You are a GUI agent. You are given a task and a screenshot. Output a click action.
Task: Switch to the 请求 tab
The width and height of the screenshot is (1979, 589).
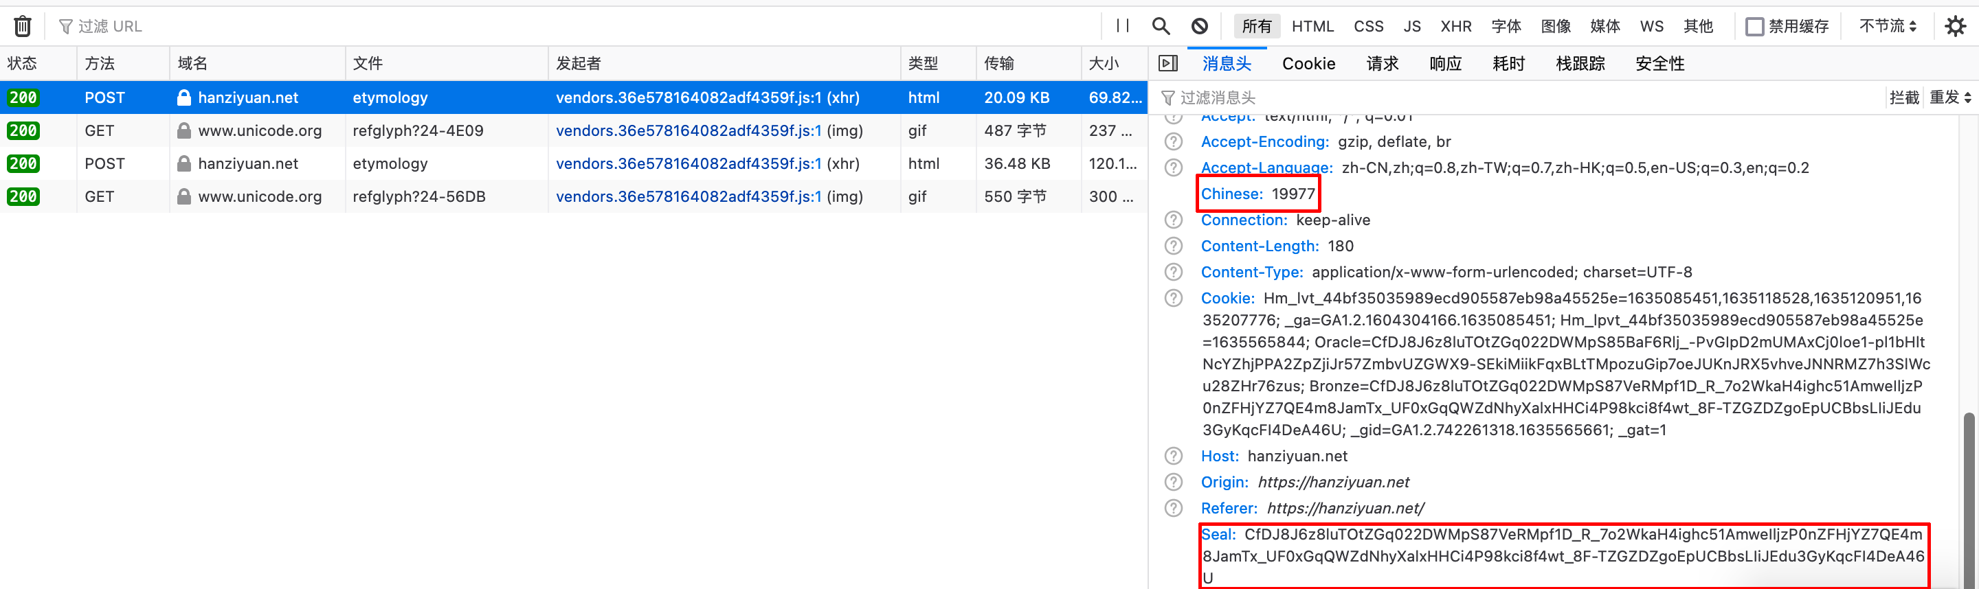pyautogui.click(x=1382, y=63)
